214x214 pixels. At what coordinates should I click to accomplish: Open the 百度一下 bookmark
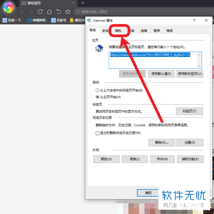point(12,20)
